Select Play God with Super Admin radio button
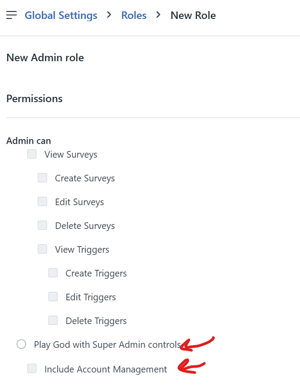Viewport: 300px width, 387px height. click(x=22, y=344)
